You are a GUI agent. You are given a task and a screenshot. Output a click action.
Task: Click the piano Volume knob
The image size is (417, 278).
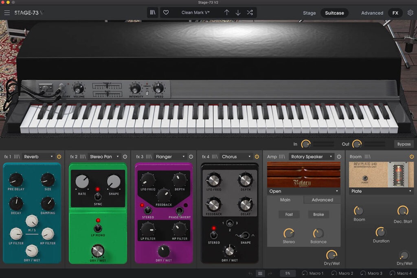point(79,88)
